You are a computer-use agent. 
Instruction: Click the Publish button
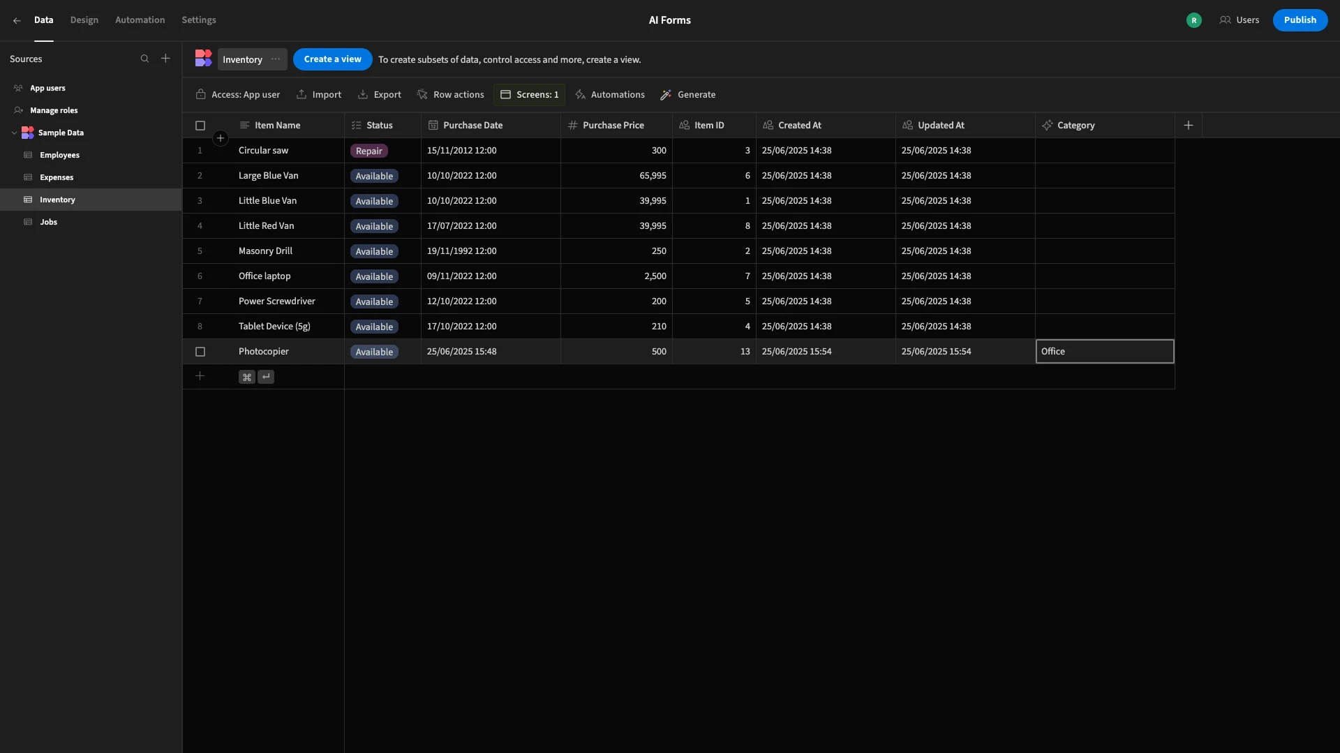(1300, 20)
